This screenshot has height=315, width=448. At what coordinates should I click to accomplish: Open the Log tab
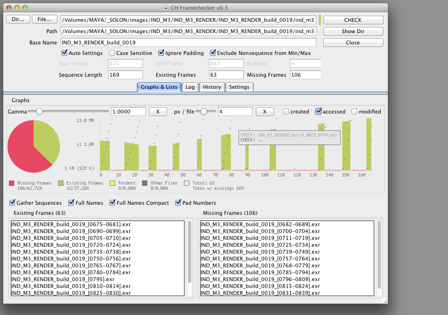[x=190, y=87]
